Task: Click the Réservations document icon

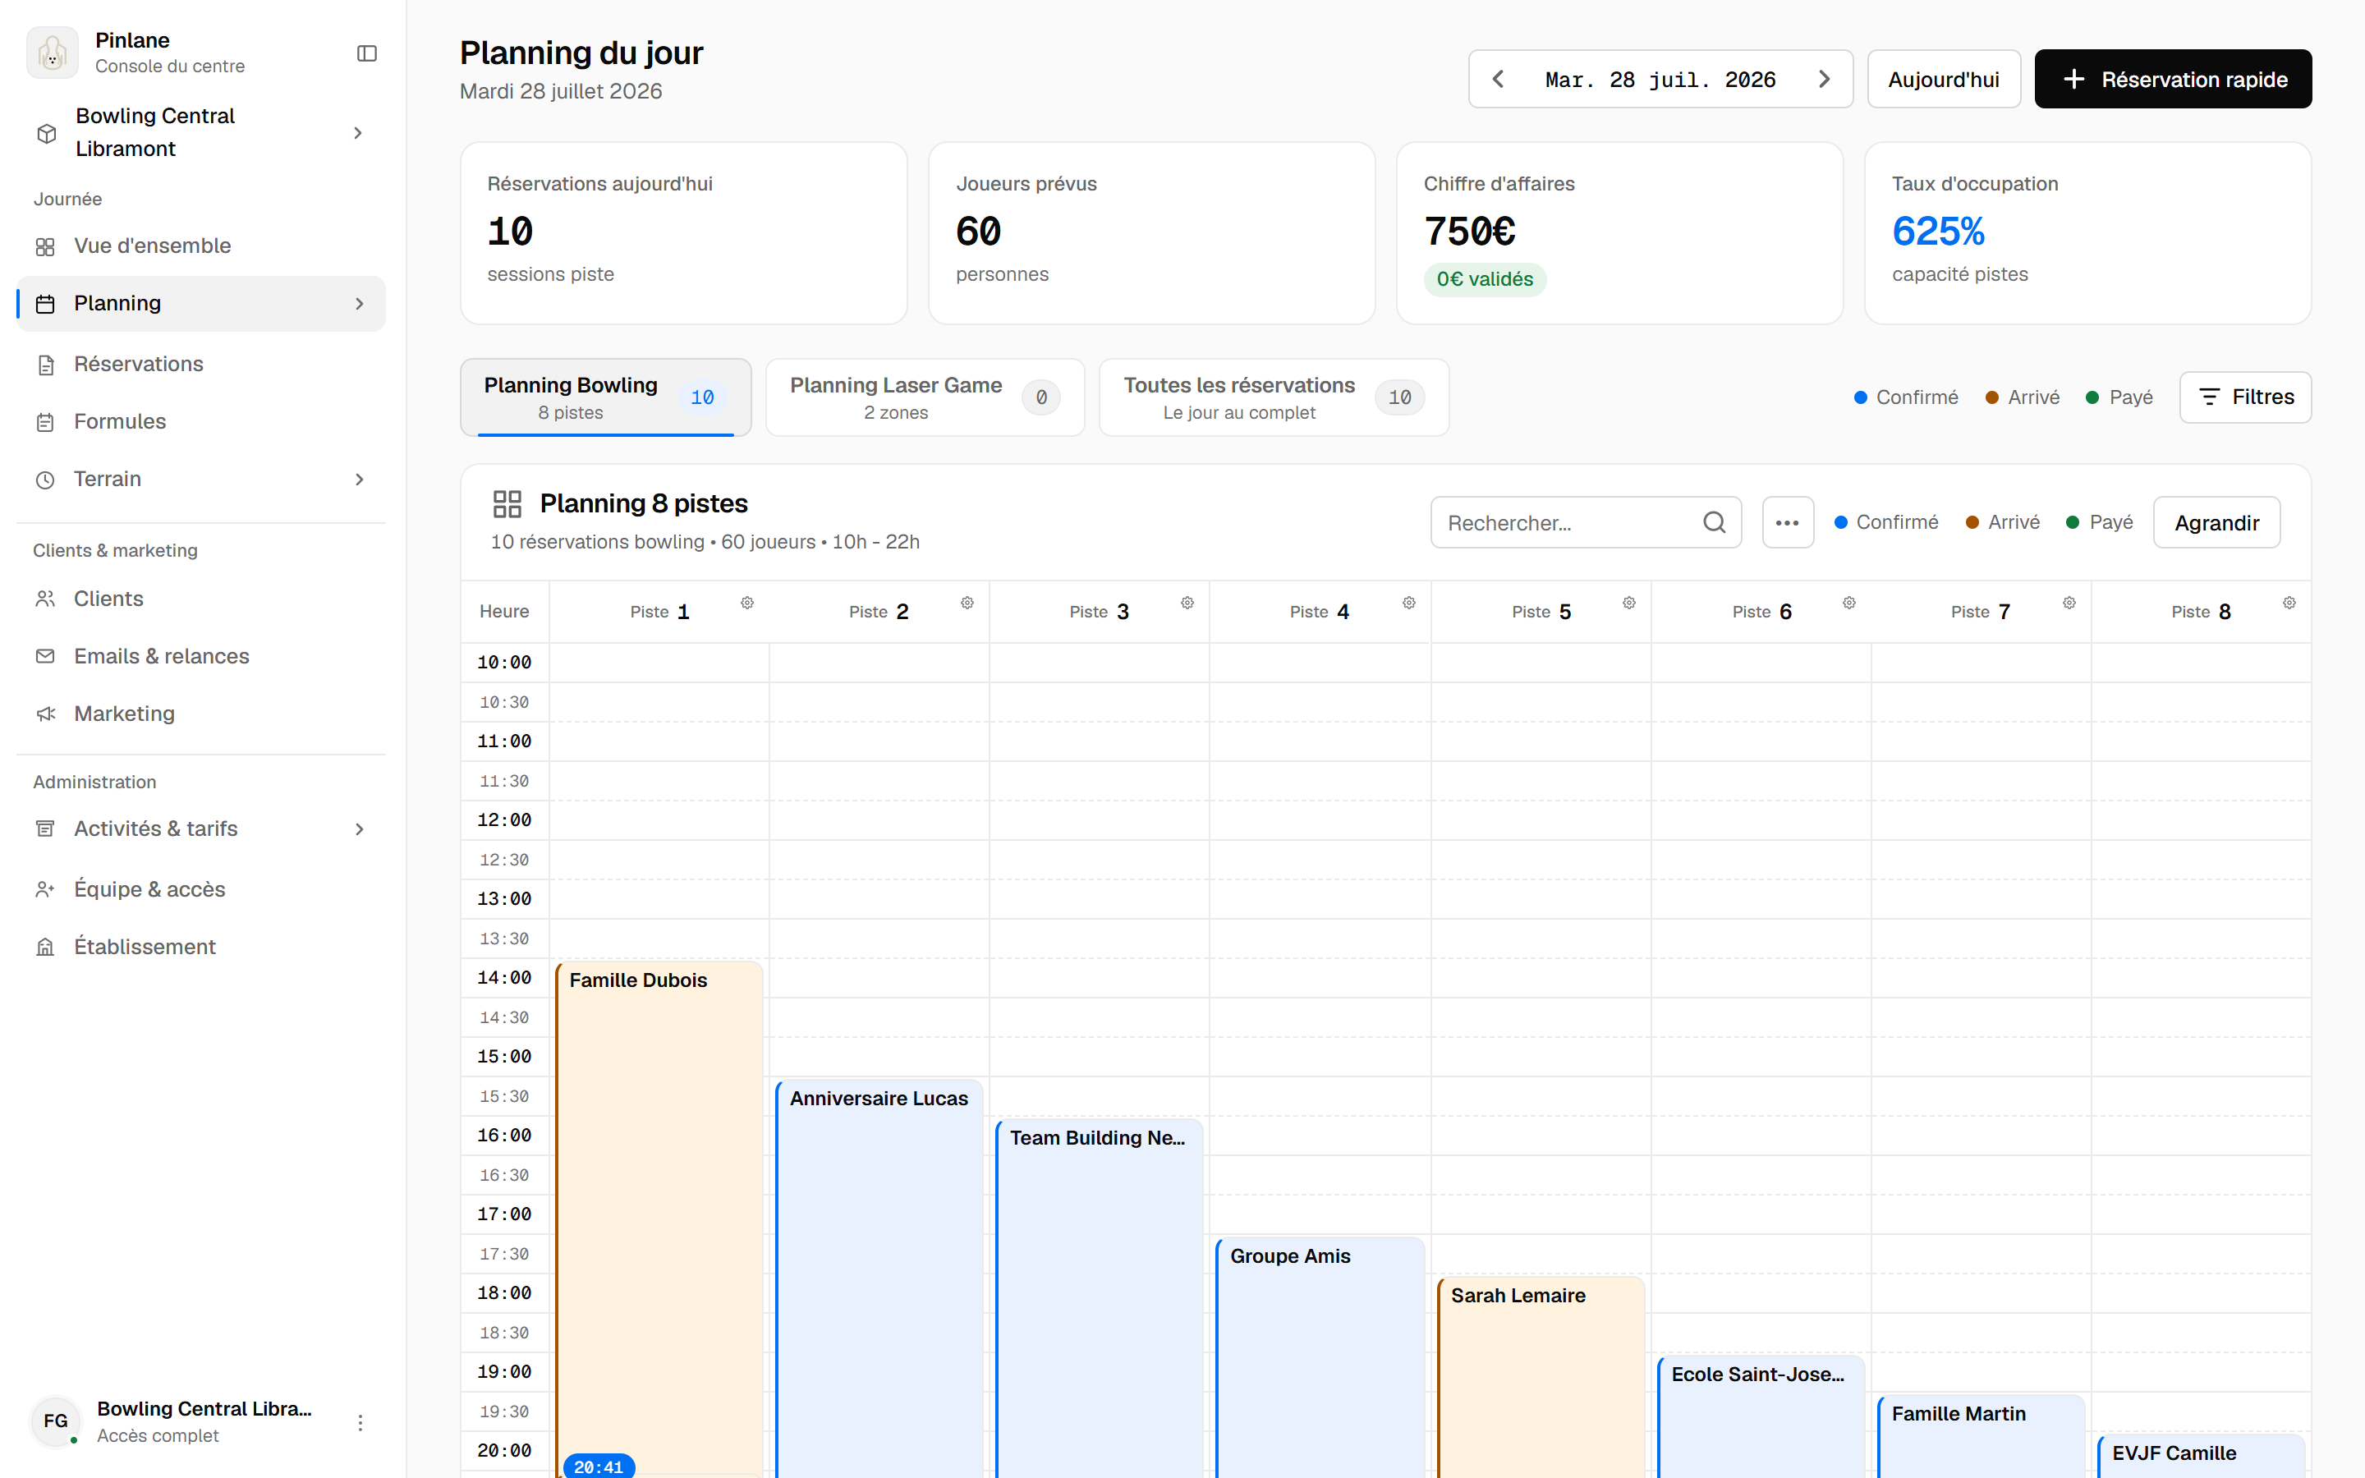Action: click(x=45, y=365)
